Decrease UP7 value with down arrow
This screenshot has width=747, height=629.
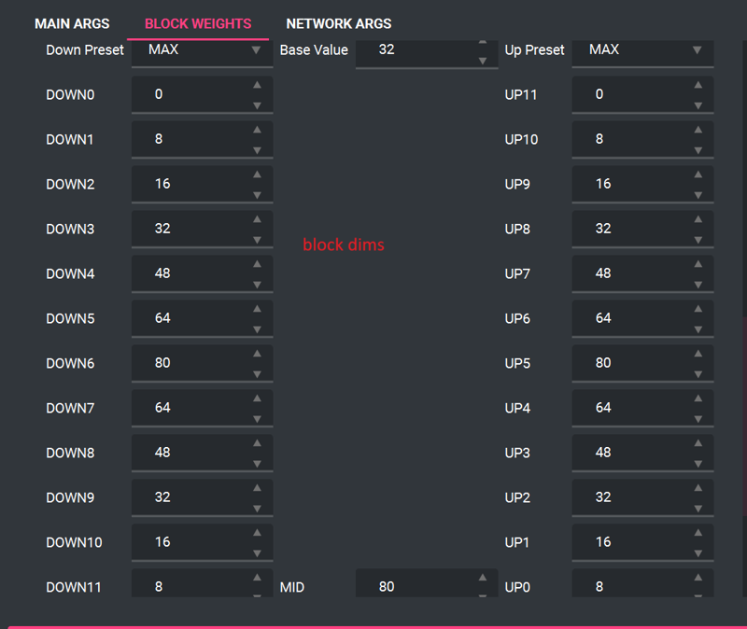(698, 285)
